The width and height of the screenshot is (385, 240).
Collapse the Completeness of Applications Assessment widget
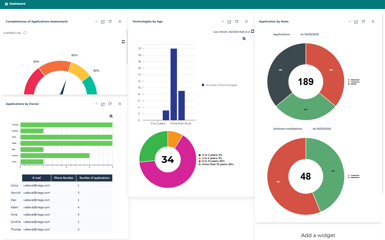(x=96, y=22)
